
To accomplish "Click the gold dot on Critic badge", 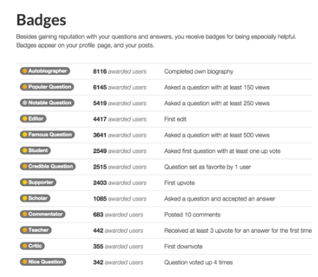I will [25, 246].
